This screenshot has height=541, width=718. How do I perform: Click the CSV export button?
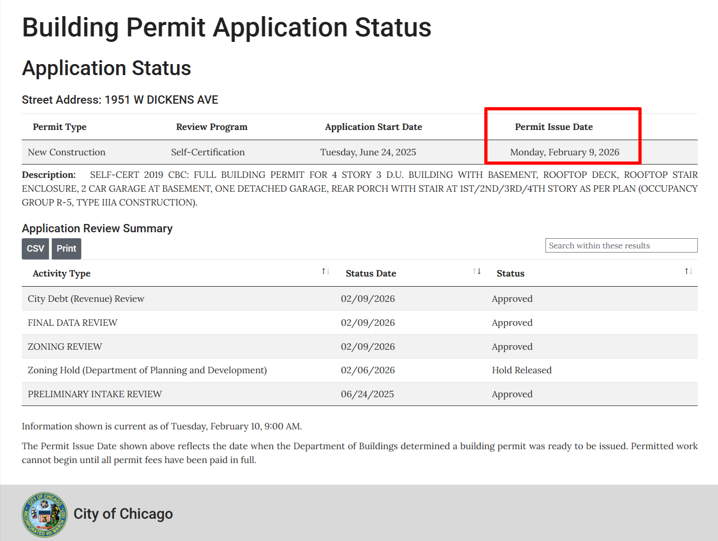click(35, 248)
